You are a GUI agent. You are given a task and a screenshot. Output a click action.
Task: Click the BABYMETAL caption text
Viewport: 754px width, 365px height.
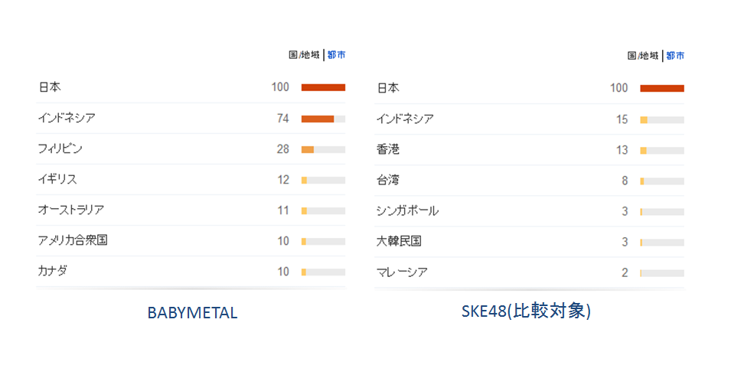tap(192, 313)
